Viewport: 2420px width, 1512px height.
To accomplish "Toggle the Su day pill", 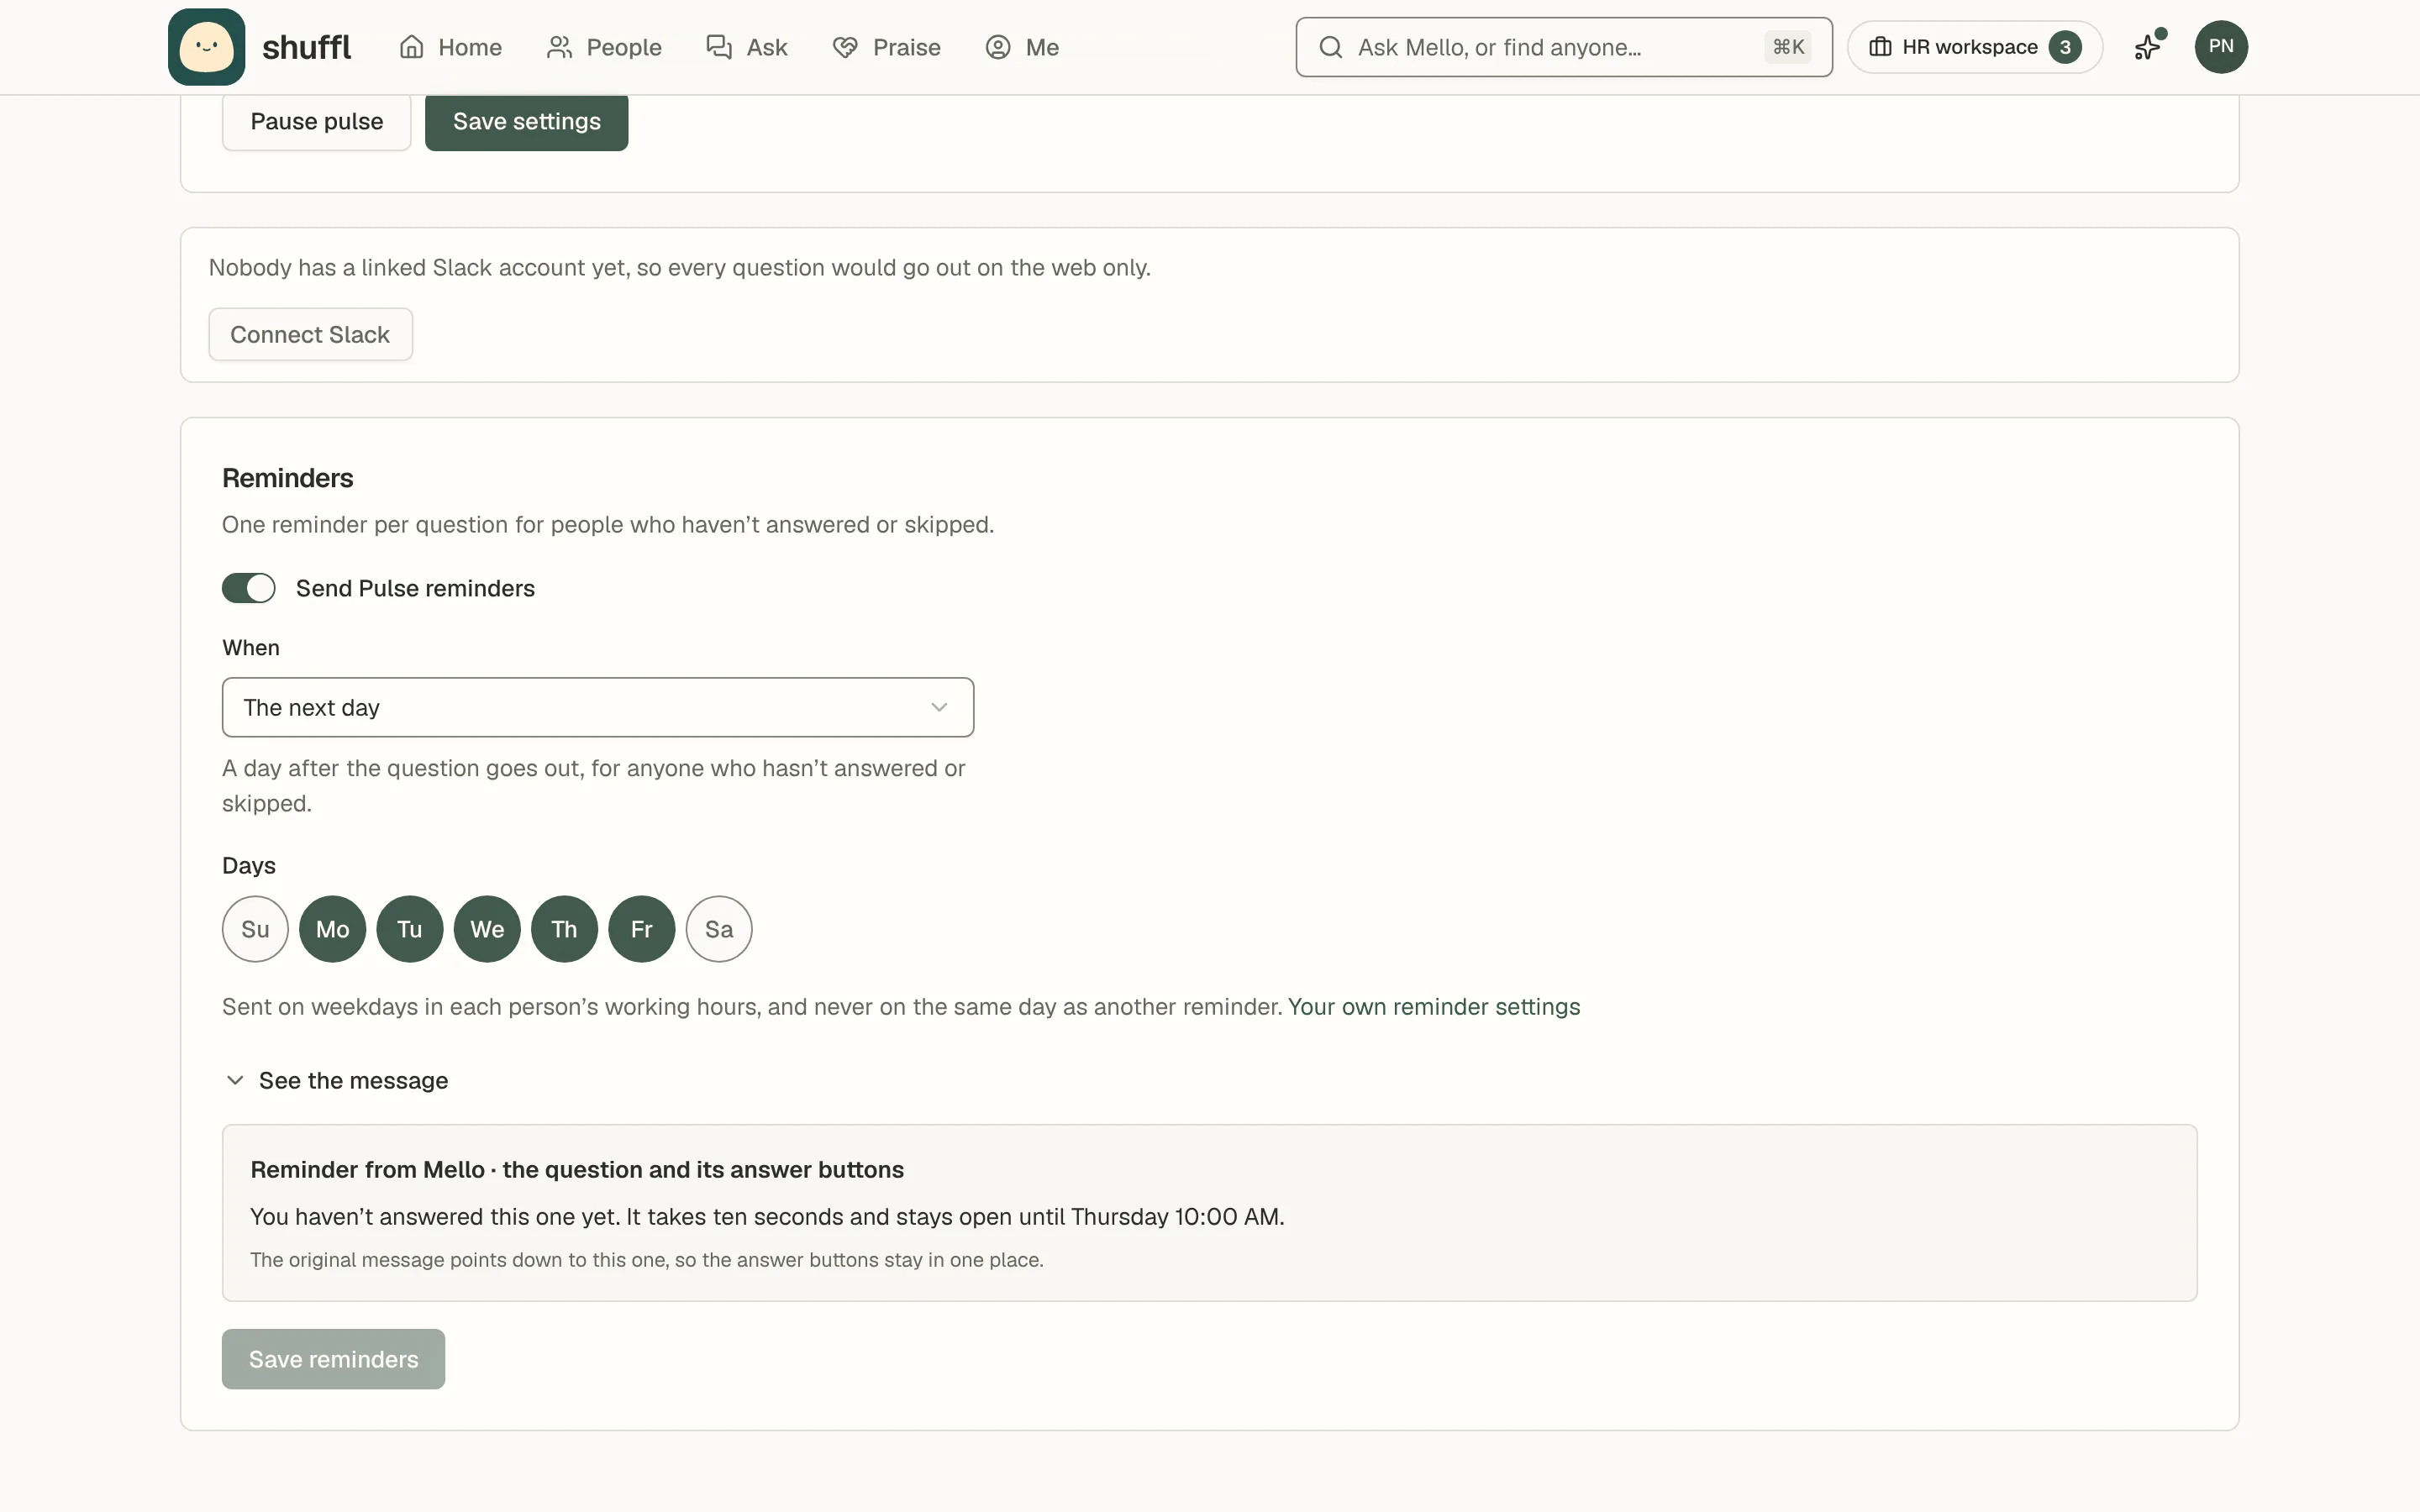I will (x=255, y=929).
